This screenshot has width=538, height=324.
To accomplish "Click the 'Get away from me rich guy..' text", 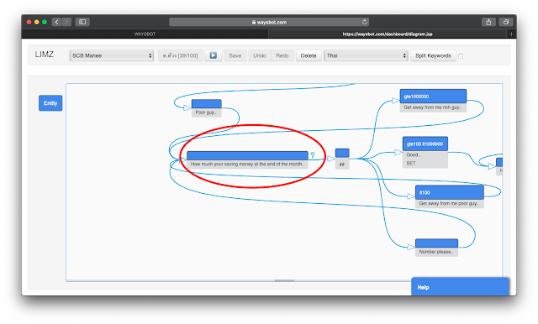I will [x=432, y=107].
